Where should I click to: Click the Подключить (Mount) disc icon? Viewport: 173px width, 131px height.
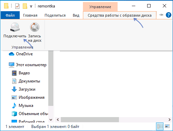(15, 27)
